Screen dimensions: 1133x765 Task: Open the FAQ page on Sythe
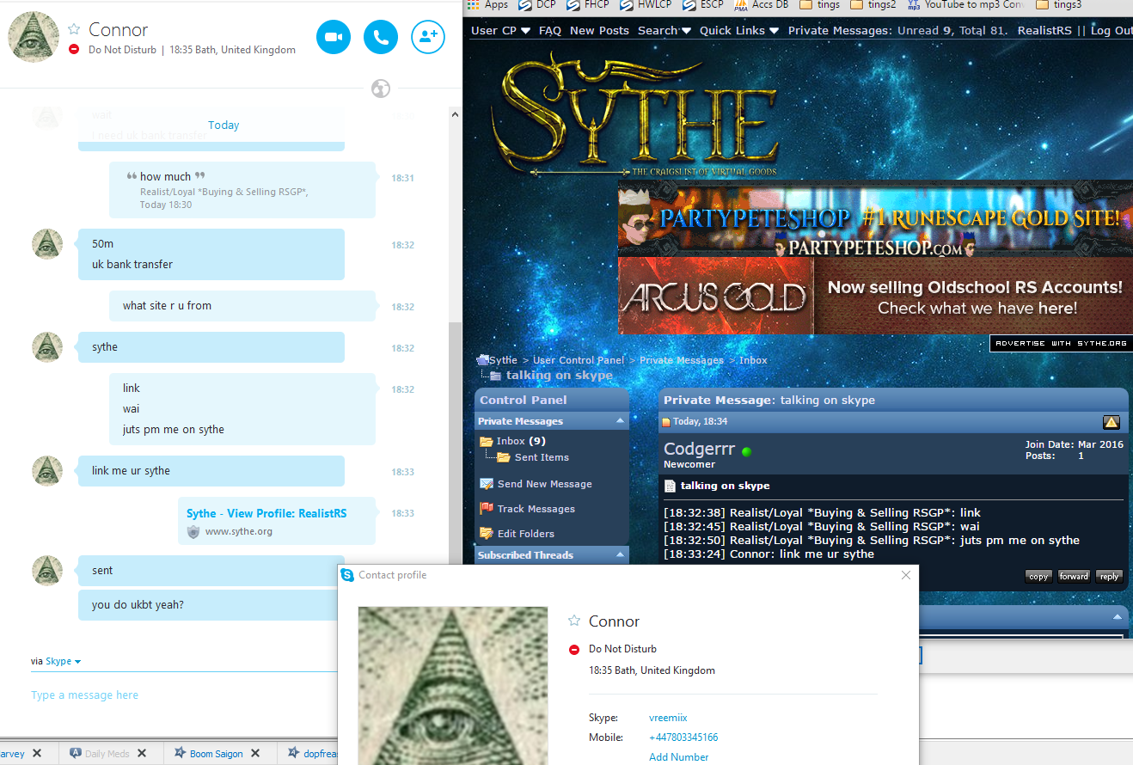(x=550, y=31)
